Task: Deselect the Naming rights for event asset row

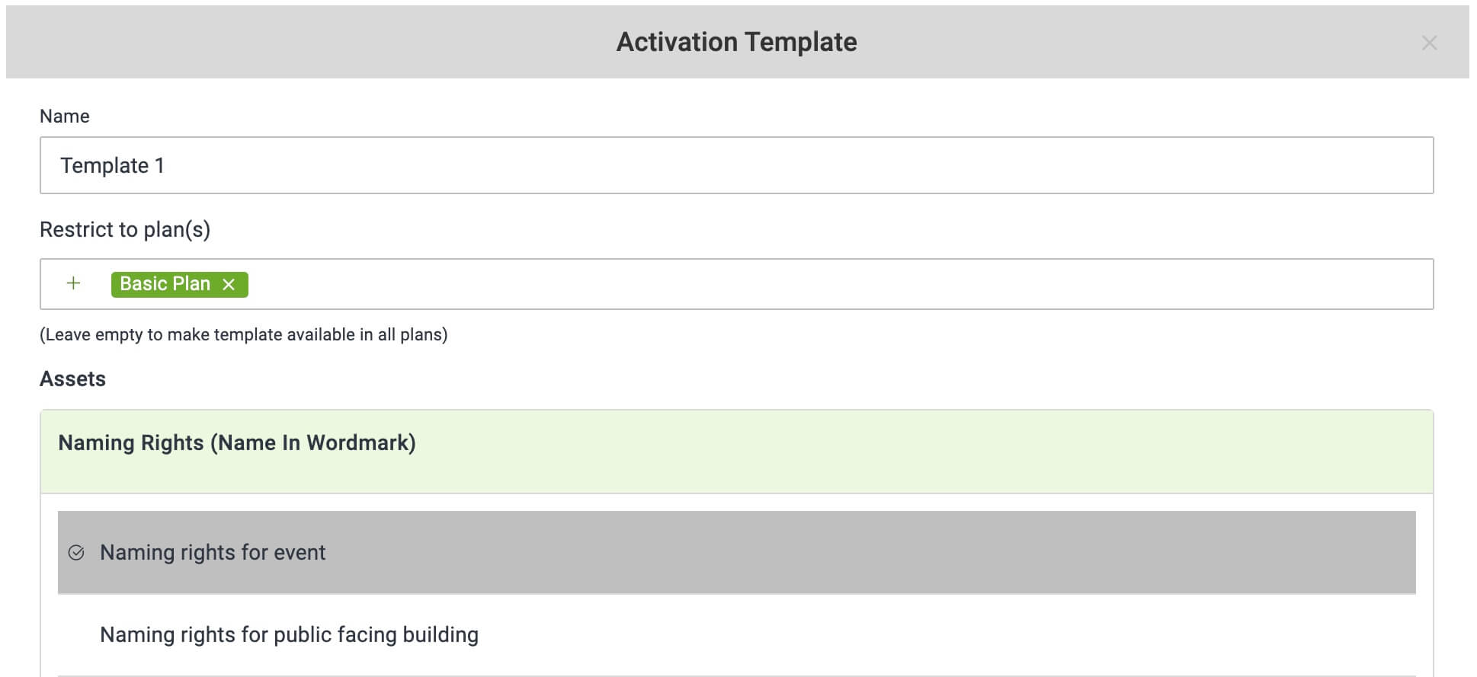Action: [736, 552]
